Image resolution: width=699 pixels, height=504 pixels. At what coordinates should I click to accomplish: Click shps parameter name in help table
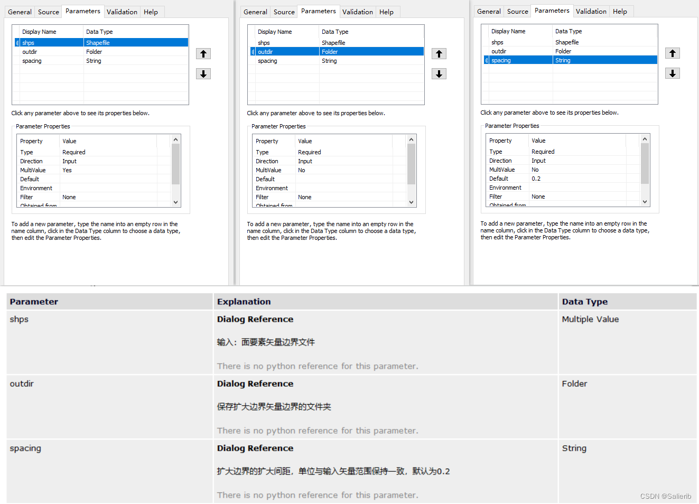(x=19, y=319)
